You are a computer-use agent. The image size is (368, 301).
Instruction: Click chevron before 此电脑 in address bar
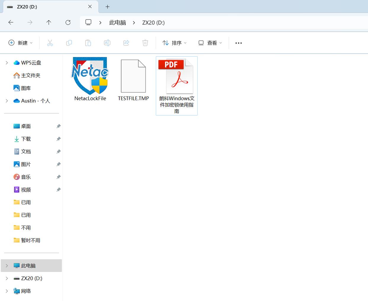point(100,22)
